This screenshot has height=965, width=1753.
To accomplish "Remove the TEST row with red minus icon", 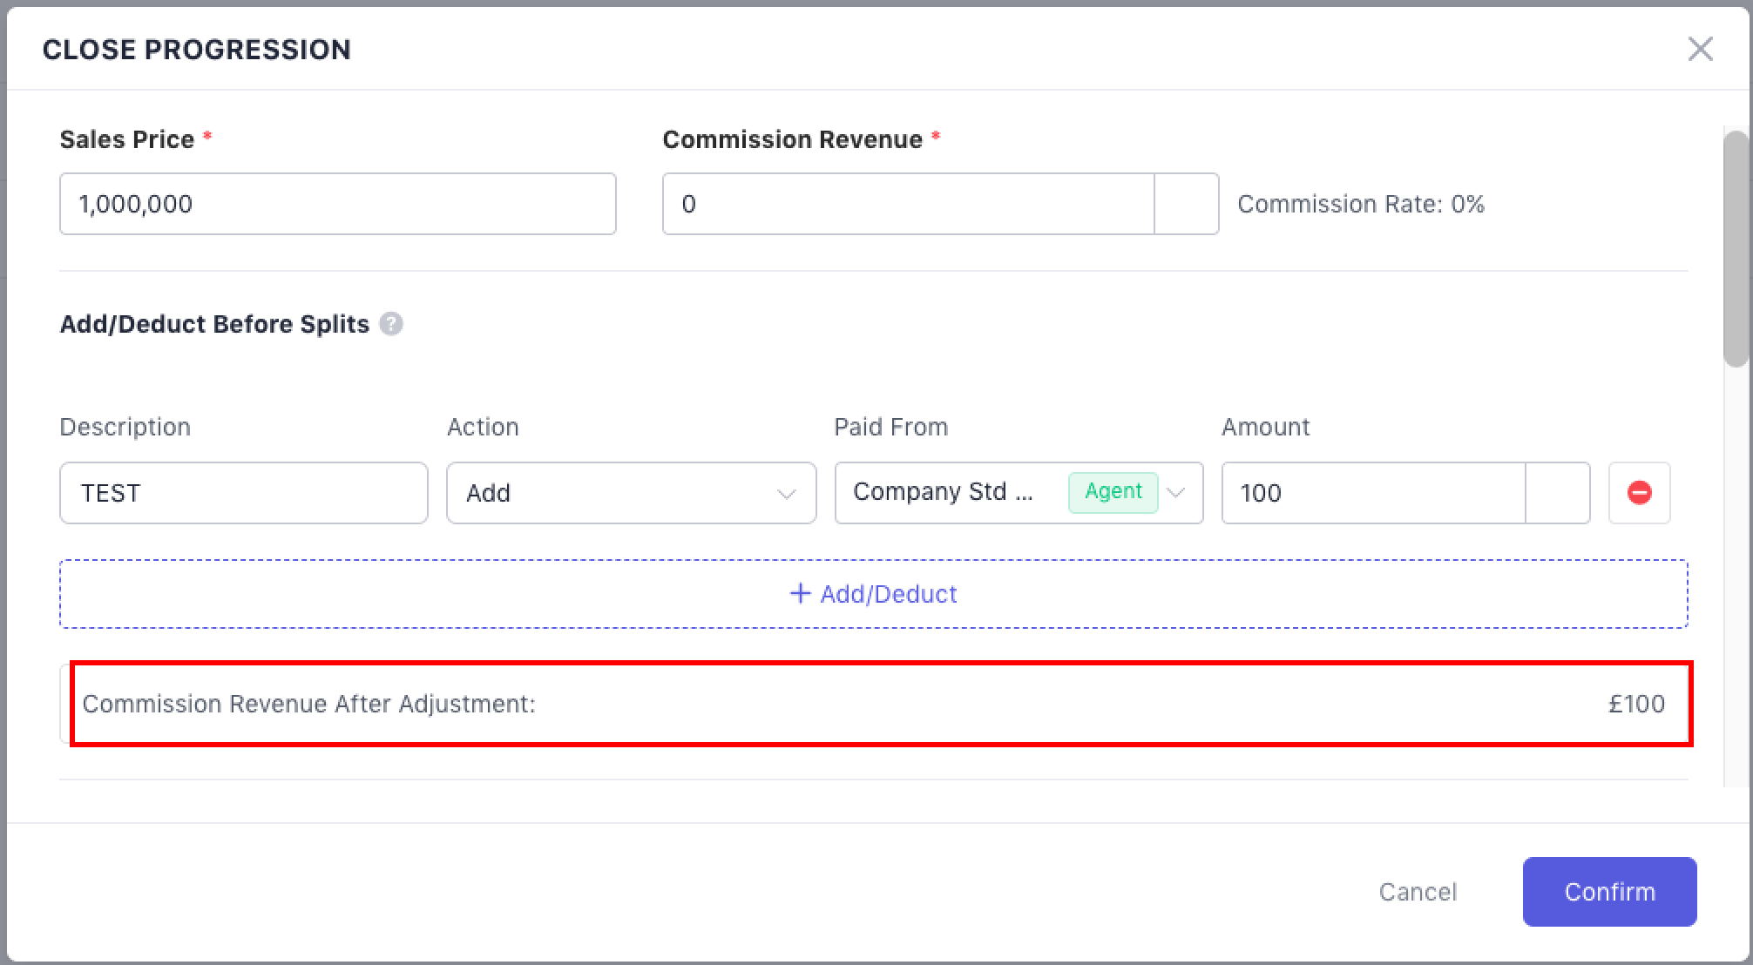I will coord(1639,493).
